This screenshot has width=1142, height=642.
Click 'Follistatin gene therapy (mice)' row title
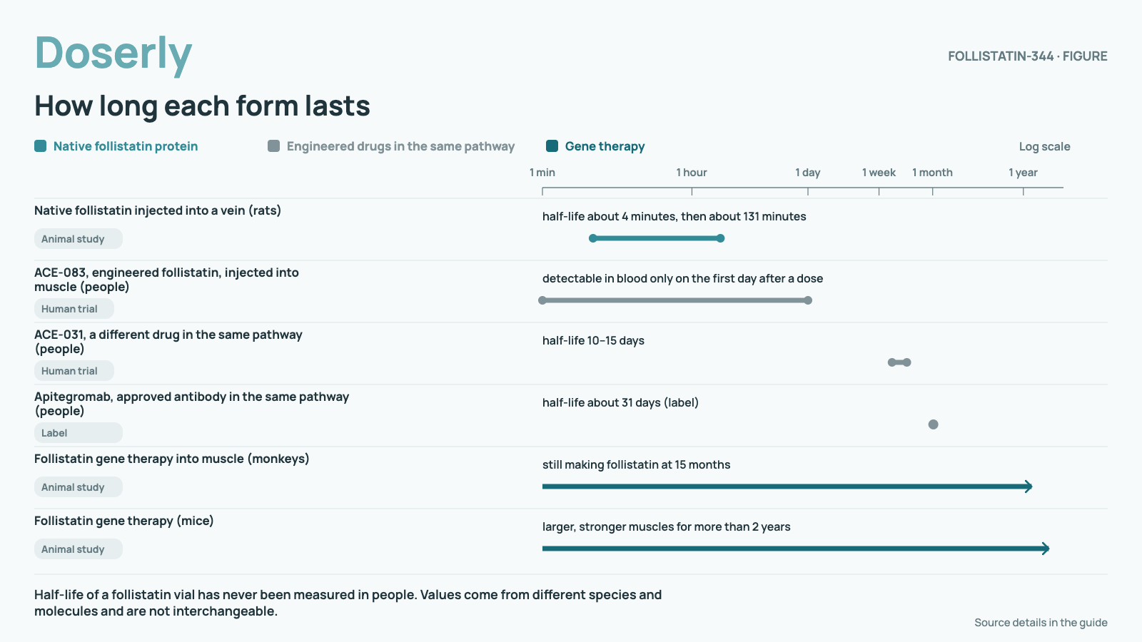click(124, 521)
